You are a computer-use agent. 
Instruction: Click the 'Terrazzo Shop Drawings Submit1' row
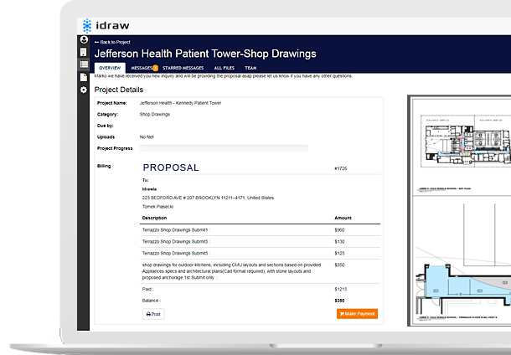click(x=260, y=230)
